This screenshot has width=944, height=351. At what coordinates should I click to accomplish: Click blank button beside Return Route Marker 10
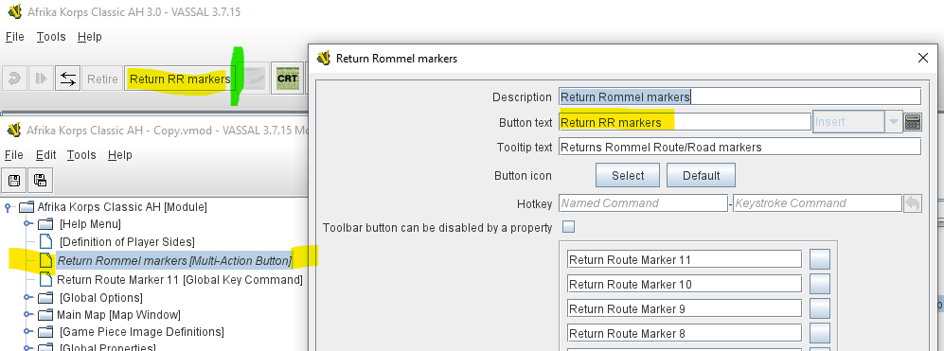(x=820, y=284)
